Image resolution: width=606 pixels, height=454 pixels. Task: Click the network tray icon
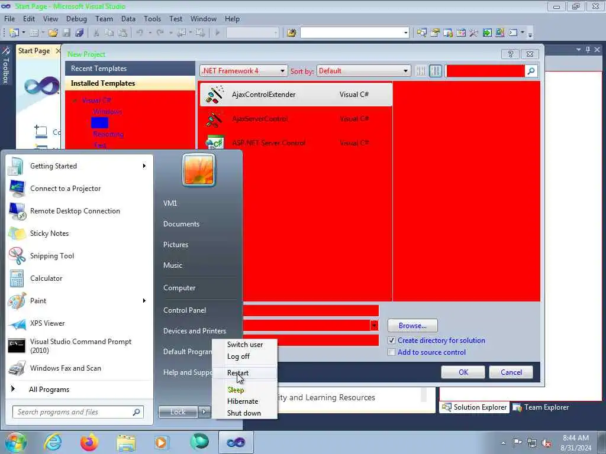532,443
